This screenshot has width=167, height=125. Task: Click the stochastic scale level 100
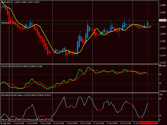tap(161, 95)
